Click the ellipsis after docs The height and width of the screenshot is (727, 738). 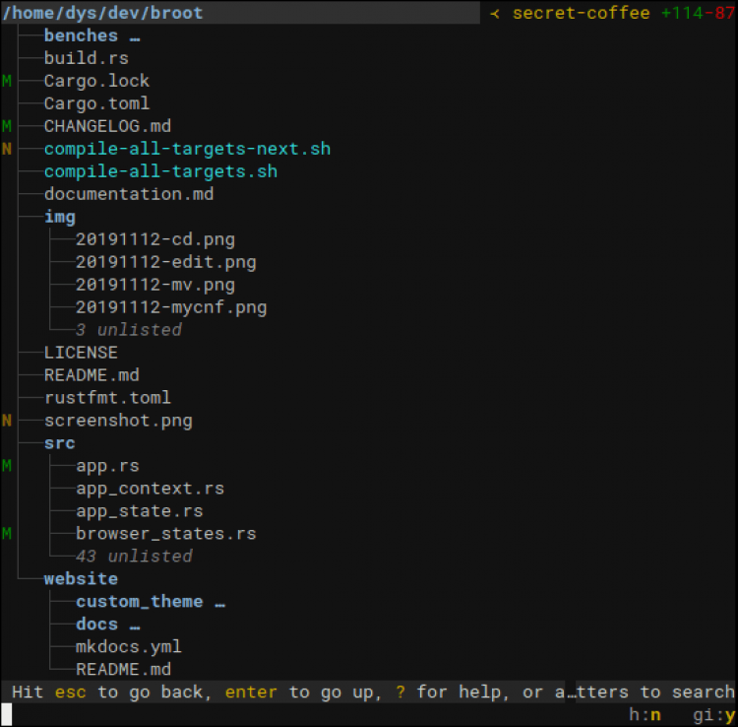click(x=135, y=628)
